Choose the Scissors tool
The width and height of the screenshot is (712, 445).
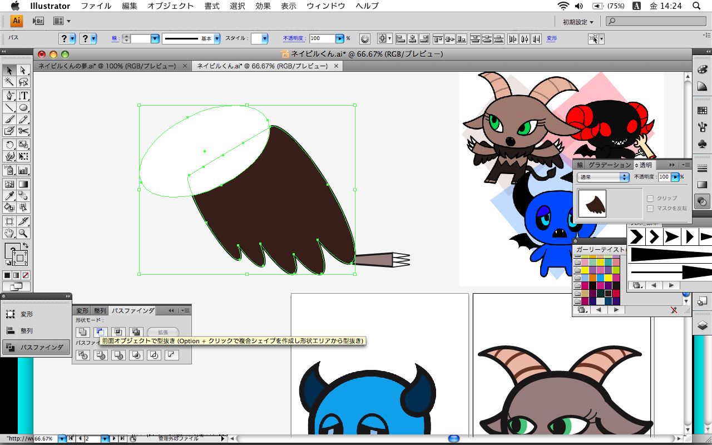tap(23, 131)
